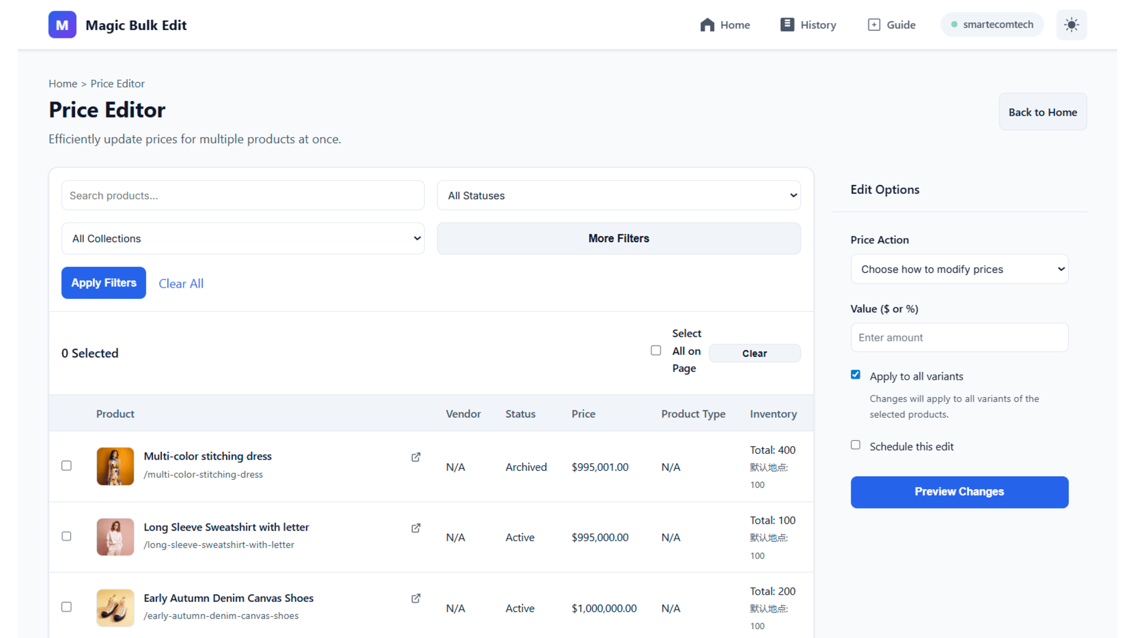Open external link for Multi-color stitching dress
Screen dimensions: 1135x638
[x=416, y=457]
